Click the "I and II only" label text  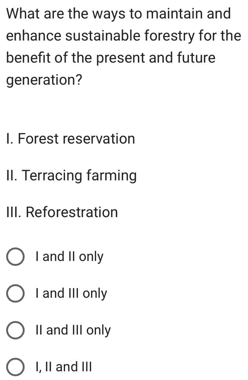pyautogui.click(x=69, y=257)
